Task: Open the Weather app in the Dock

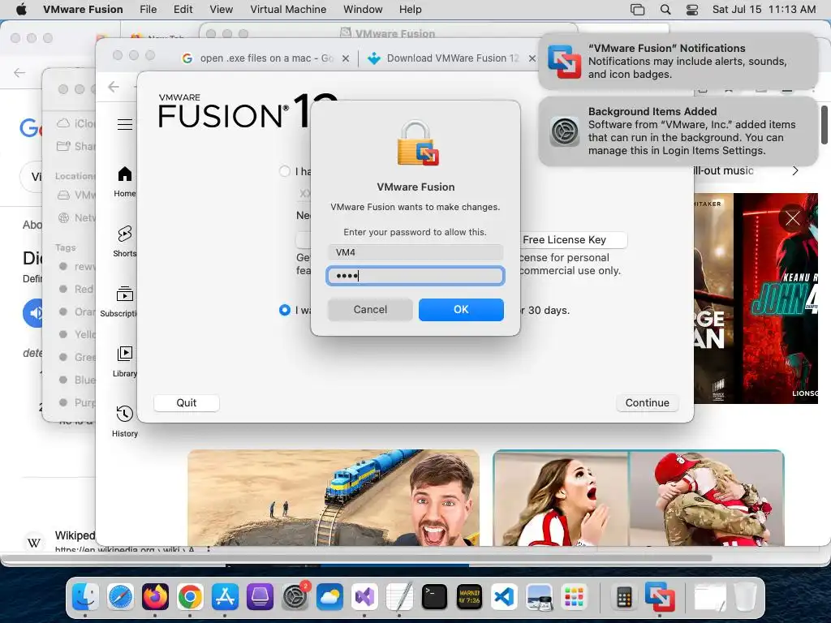Action: pyautogui.click(x=329, y=597)
